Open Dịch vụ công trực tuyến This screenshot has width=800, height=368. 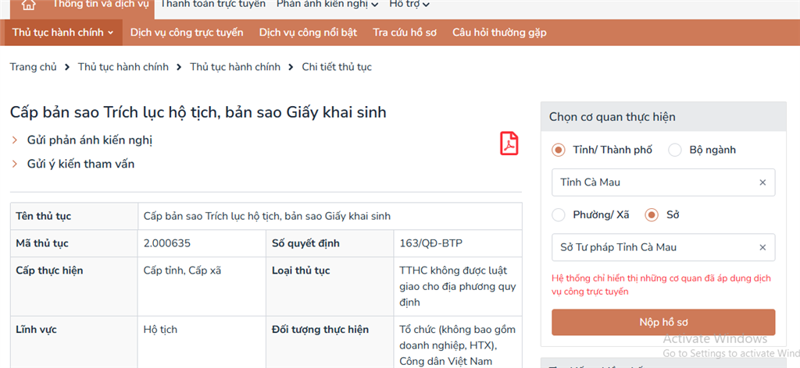pos(187,33)
